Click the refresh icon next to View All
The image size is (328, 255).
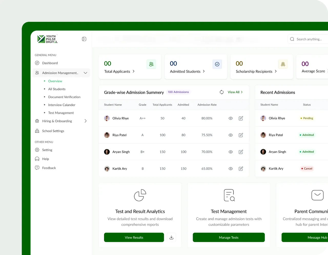221,92
